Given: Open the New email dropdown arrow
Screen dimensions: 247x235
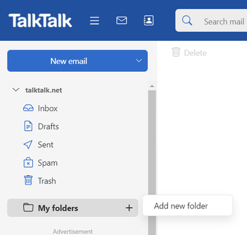Looking at the screenshot, I should (139, 61).
